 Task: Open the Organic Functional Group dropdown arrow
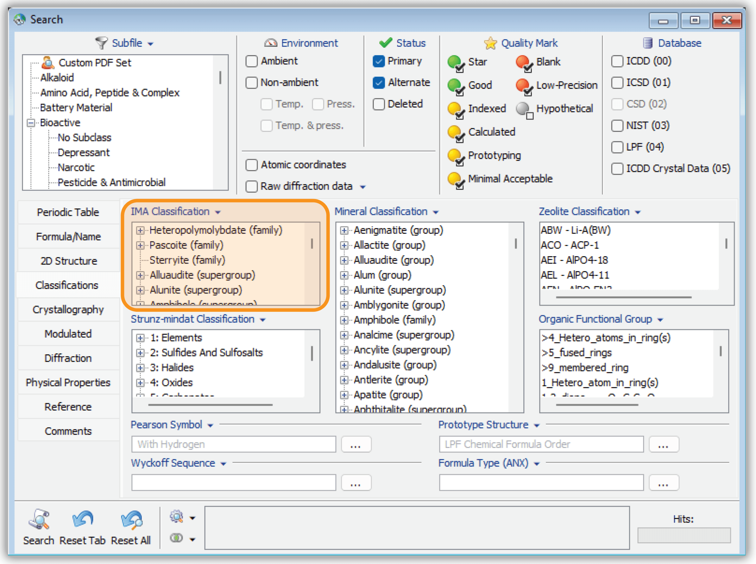(660, 320)
